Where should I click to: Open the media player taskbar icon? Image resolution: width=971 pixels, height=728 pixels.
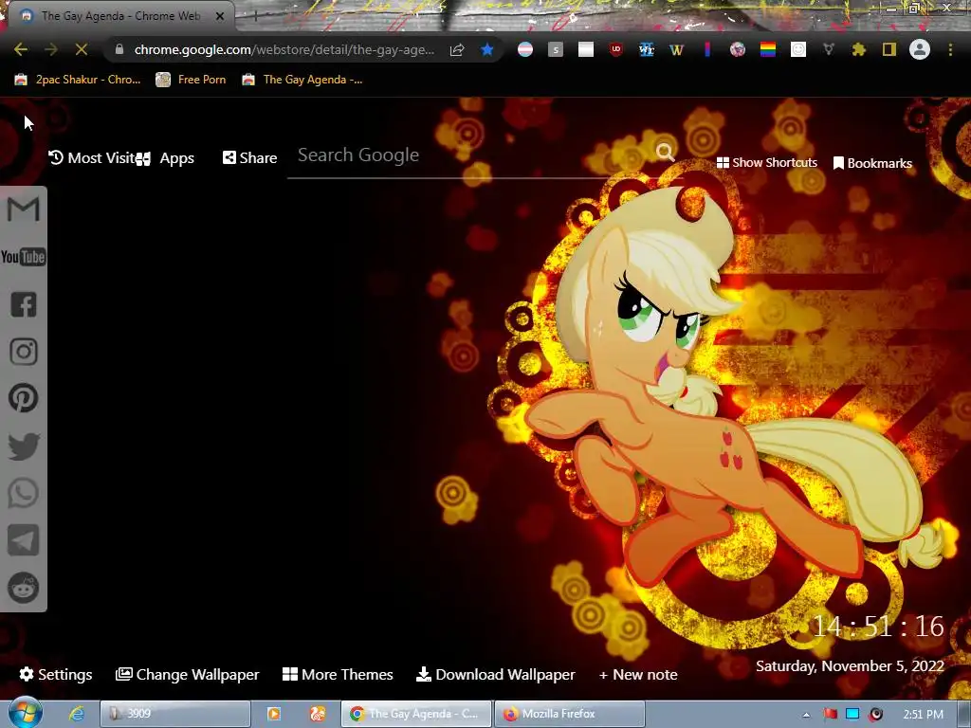(x=273, y=714)
